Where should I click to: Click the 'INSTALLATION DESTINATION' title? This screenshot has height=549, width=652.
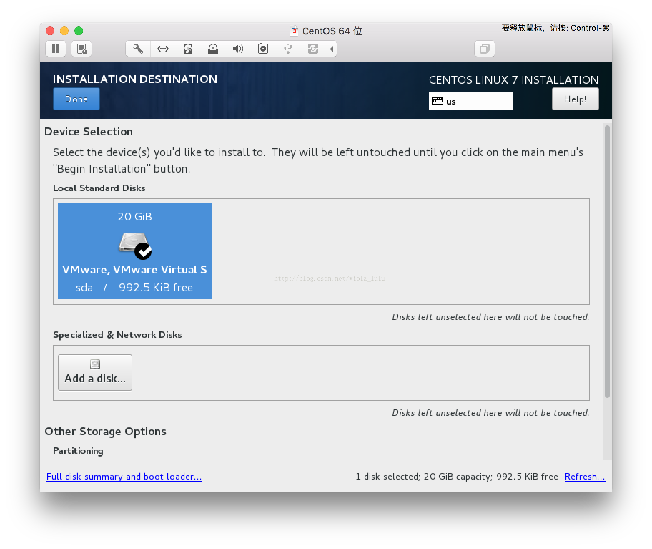tap(135, 79)
